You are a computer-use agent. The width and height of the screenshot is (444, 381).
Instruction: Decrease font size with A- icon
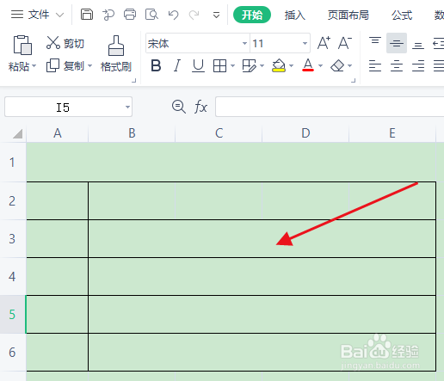point(345,43)
